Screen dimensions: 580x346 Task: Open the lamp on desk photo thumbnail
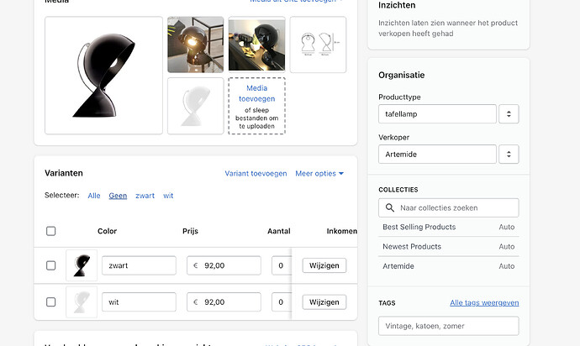[256, 45]
